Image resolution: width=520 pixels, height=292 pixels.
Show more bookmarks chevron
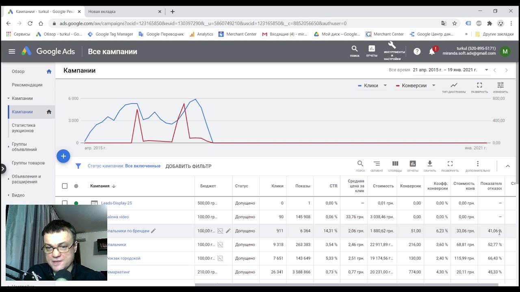(466, 34)
